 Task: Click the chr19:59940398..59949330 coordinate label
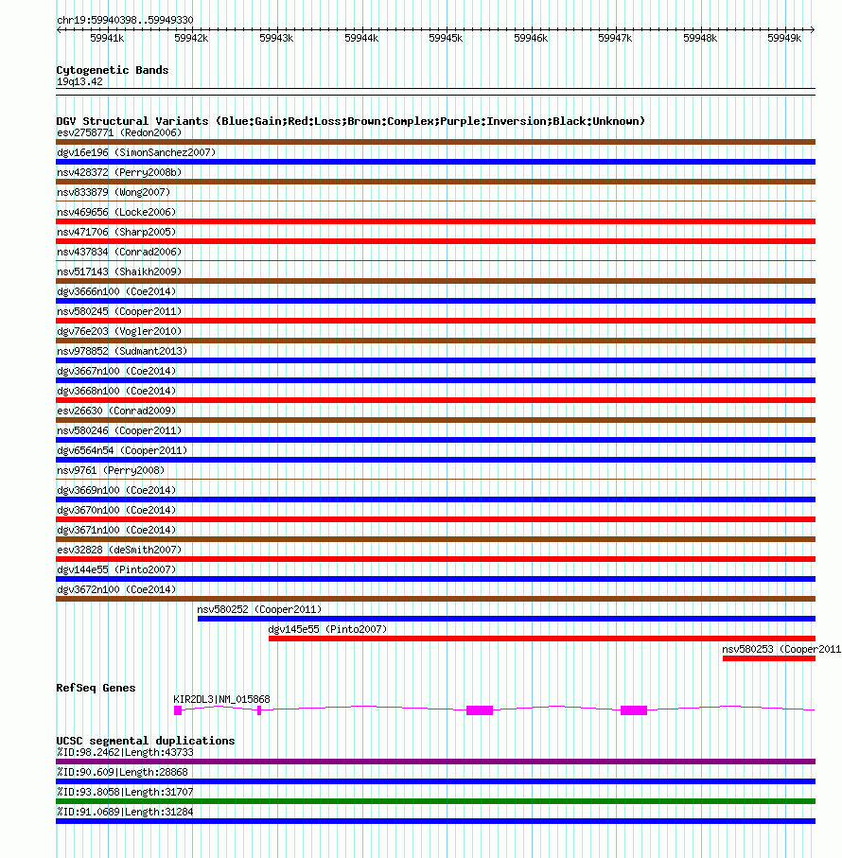125,20
